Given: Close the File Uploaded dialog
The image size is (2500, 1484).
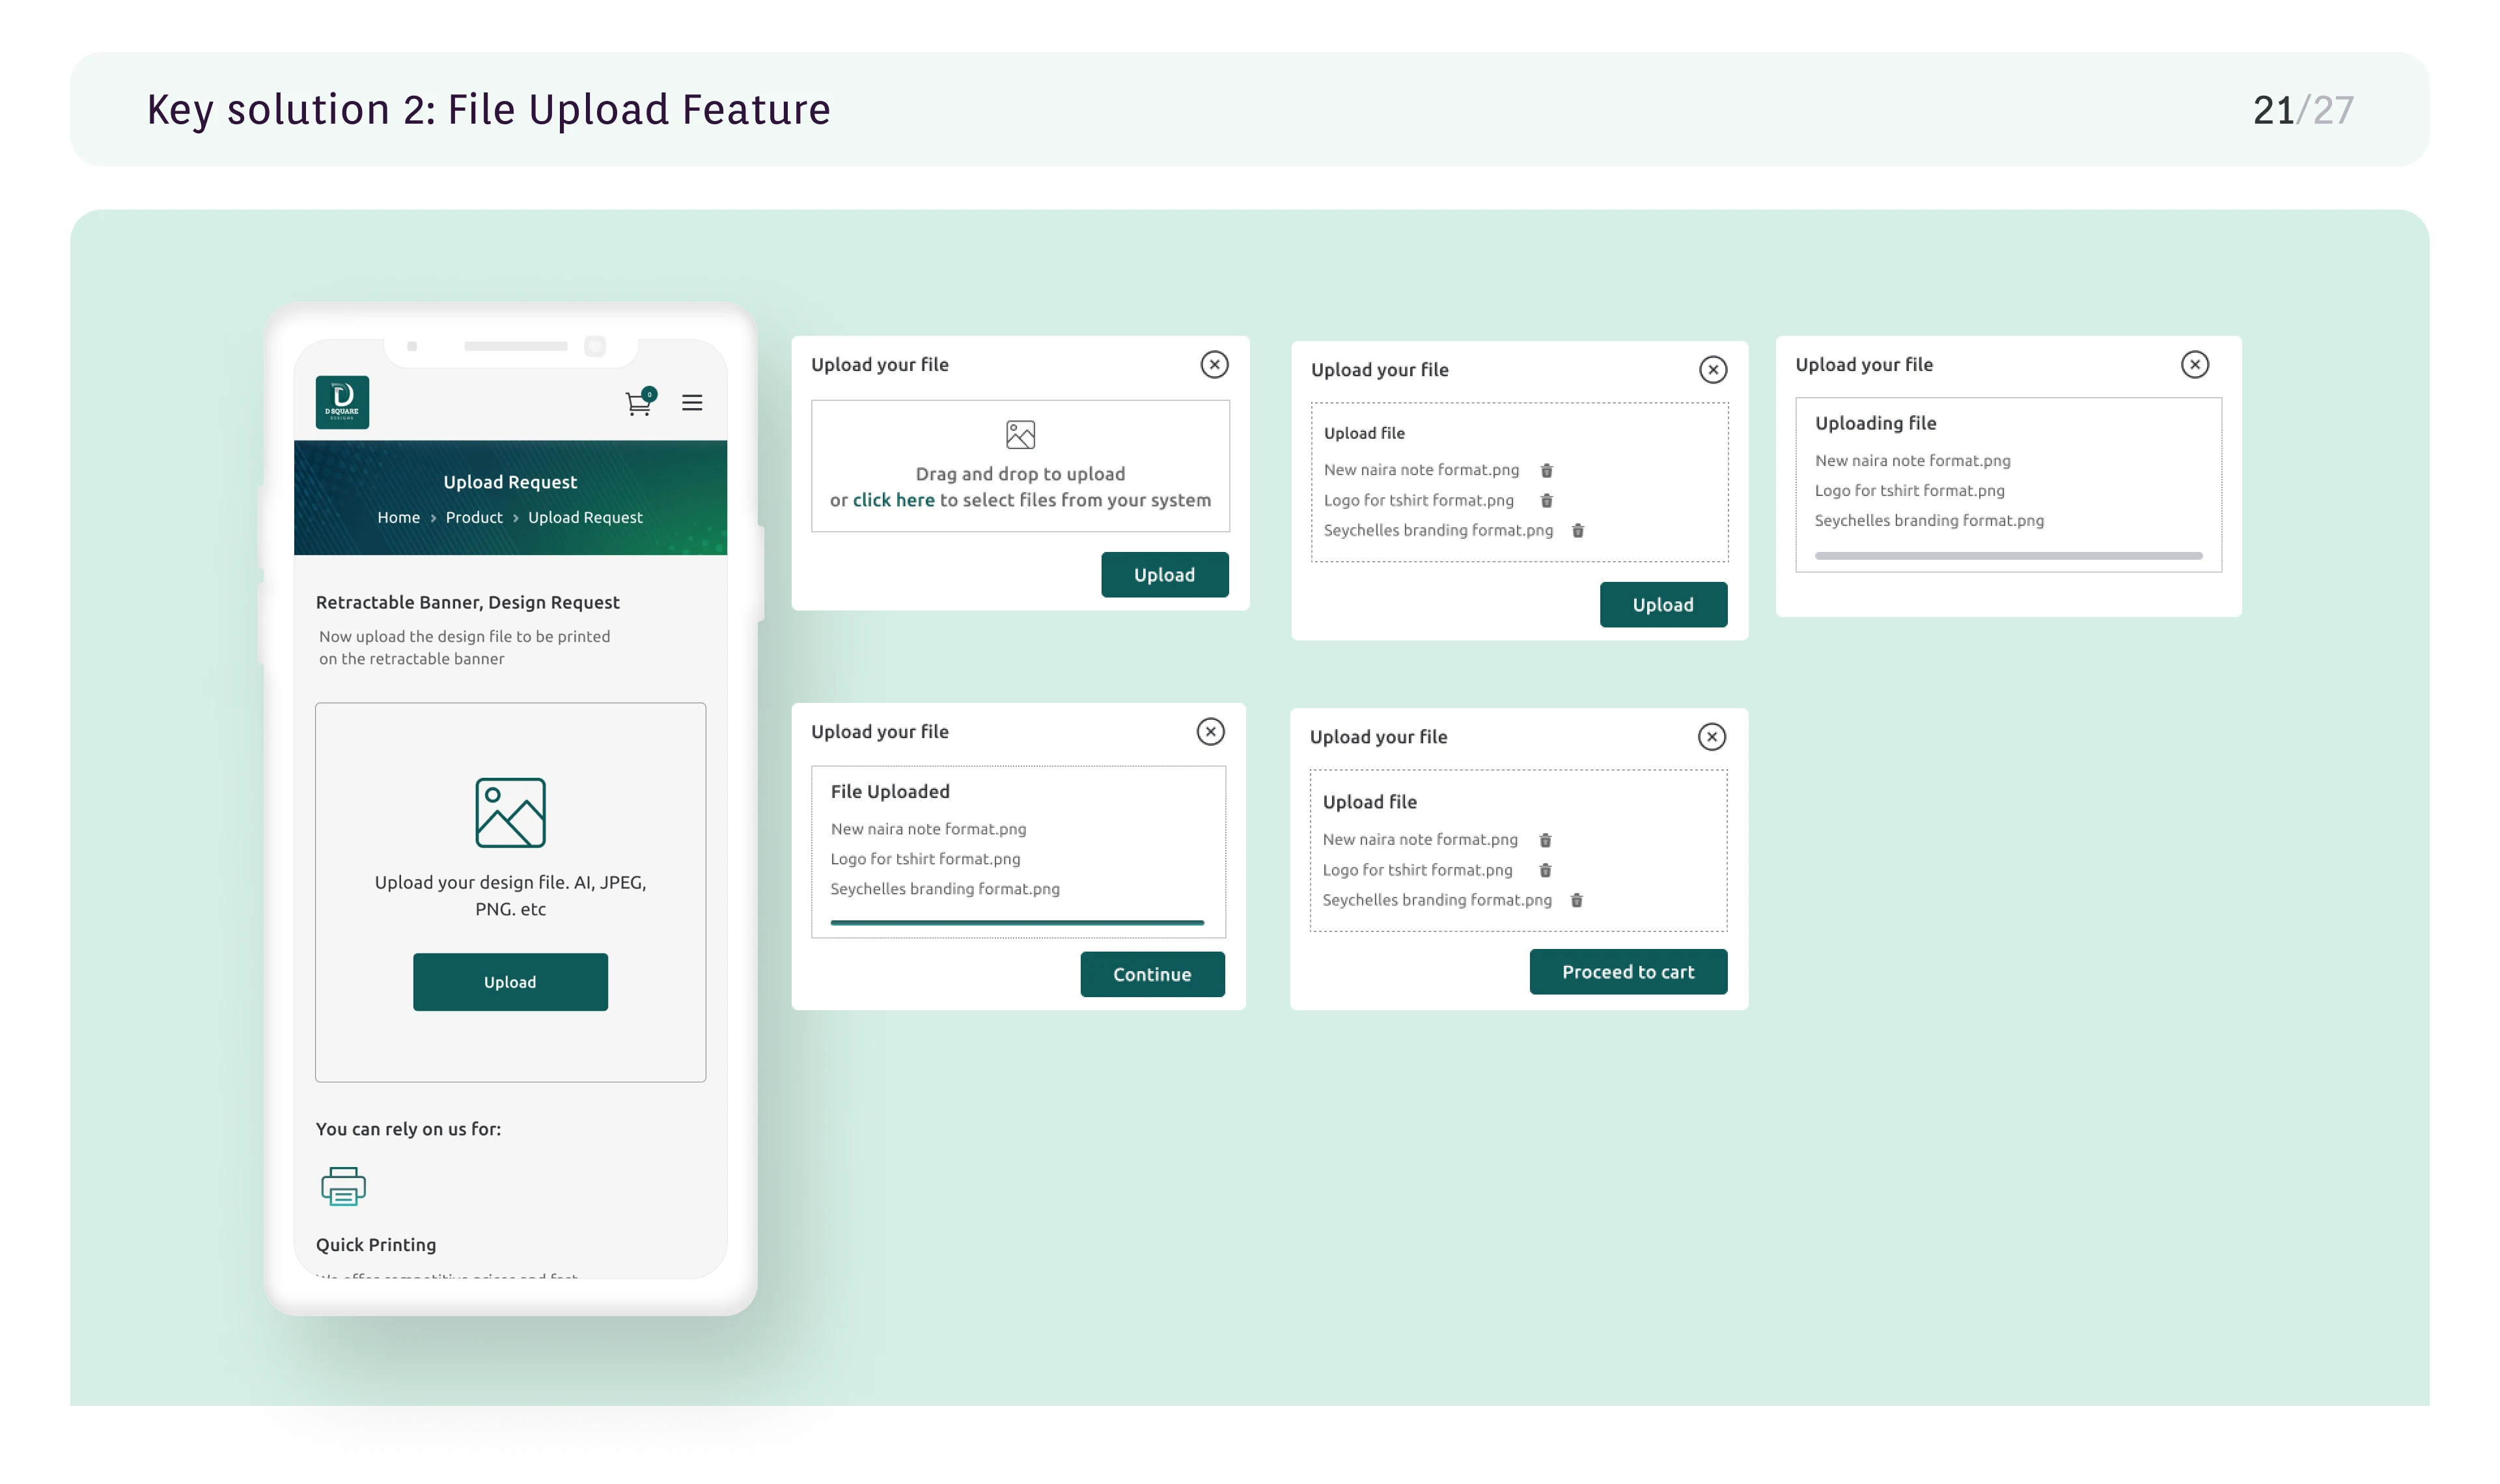Looking at the screenshot, I should click(x=1210, y=731).
